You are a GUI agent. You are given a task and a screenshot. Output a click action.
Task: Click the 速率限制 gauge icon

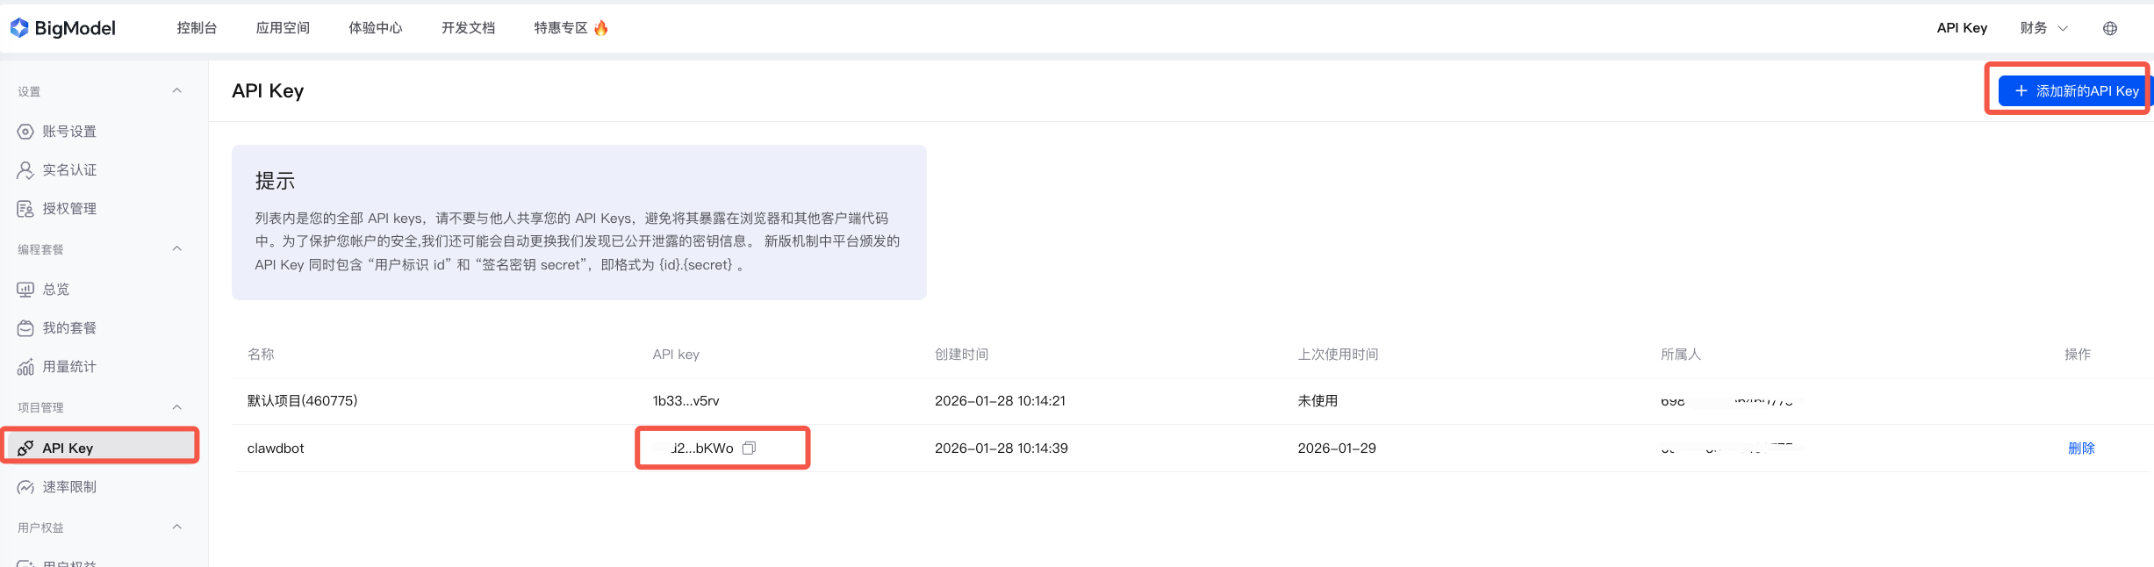(x=25, y=487)
